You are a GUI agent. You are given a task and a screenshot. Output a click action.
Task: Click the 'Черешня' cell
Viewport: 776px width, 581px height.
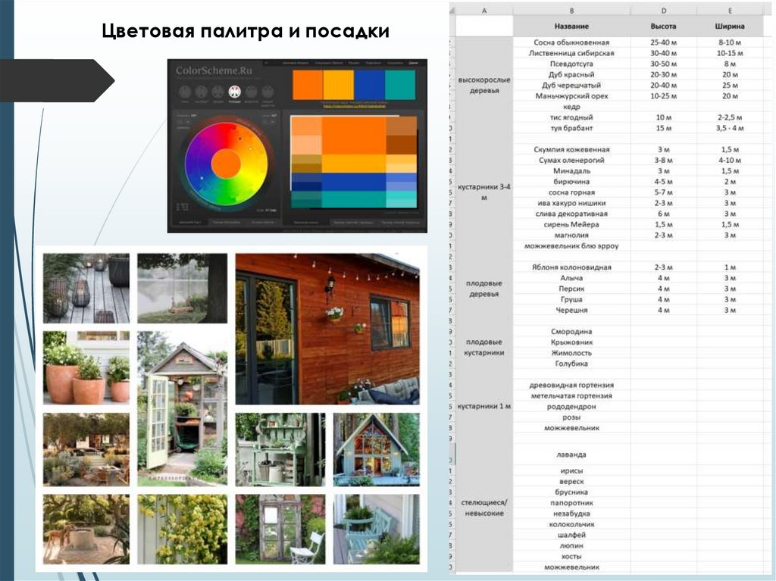pos(571,311)
